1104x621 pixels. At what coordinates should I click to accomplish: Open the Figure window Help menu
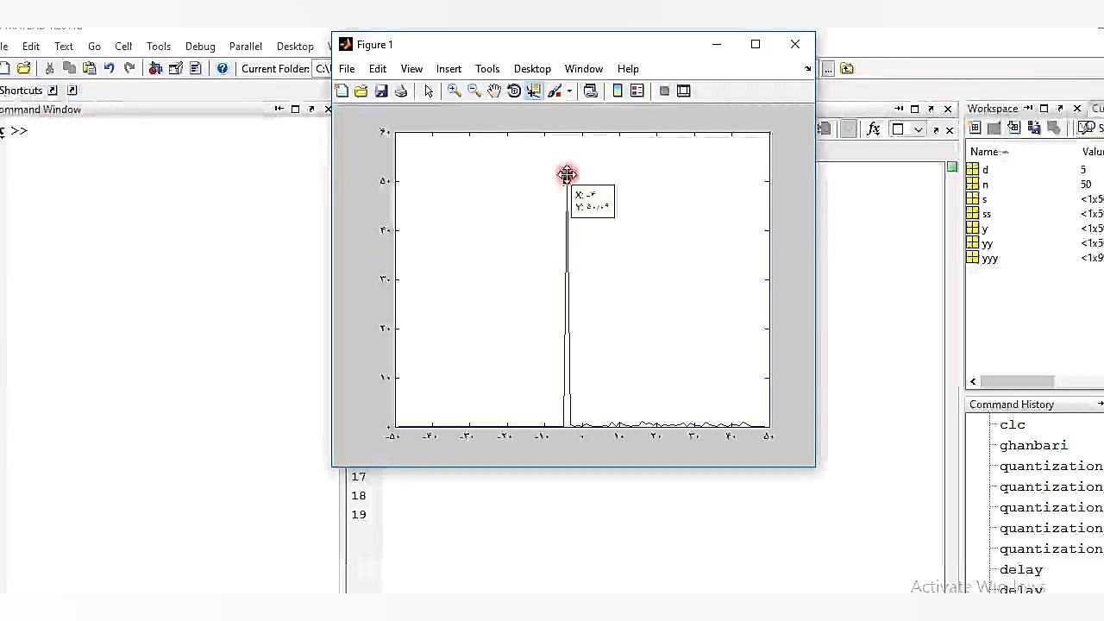628,69
